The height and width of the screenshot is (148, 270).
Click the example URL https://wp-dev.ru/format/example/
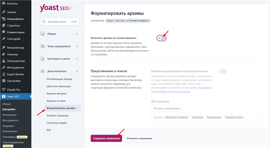pyautogui.click(x=128, y=21)
